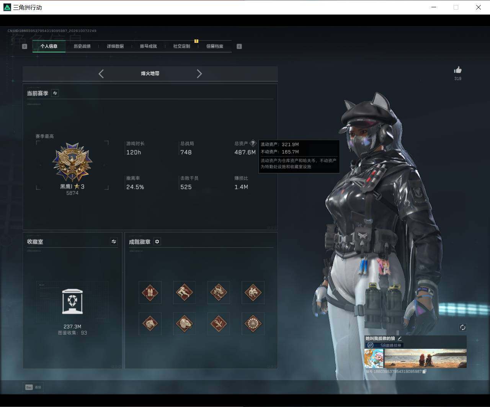This screenshot has height=407, width=490.
Task: Go to previous game mode with left chevron
Action: (101, 74)
